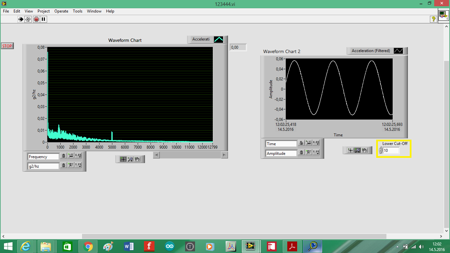450x253 pixels.
Task: Open the Amplitude axis format dropdown
Action: tap(316, 152)
